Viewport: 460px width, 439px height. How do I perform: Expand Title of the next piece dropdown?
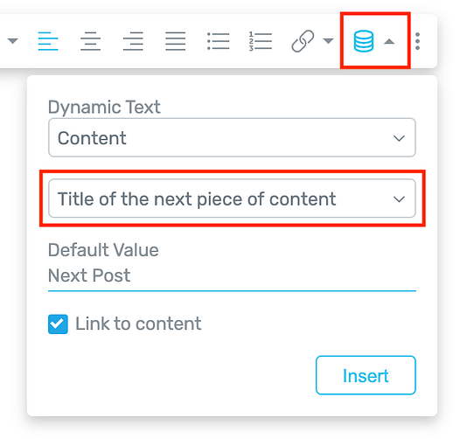[232, 199]
